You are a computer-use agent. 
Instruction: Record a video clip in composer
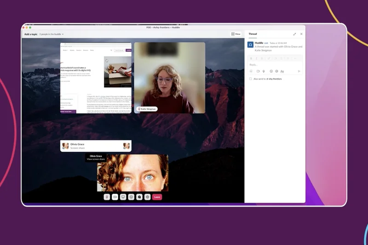point(258,71)
